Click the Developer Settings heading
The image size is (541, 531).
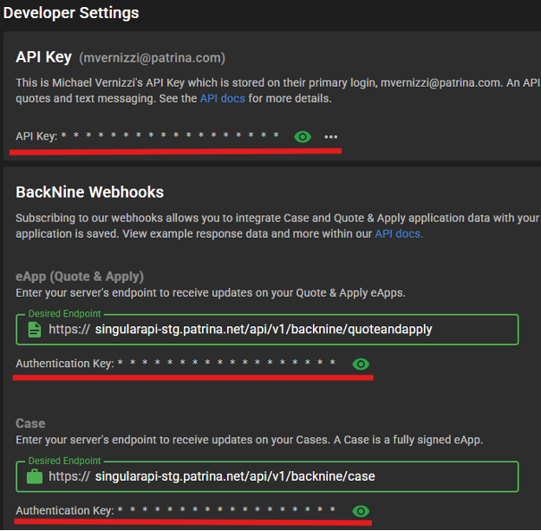click(71, 13)
